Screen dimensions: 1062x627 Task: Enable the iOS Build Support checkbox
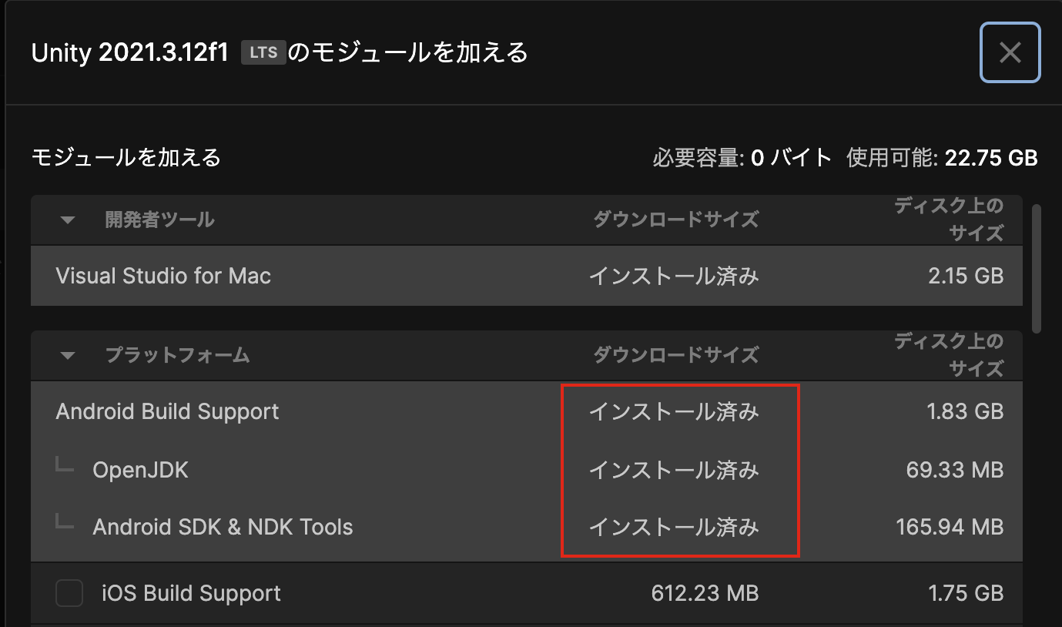(69, 594)
